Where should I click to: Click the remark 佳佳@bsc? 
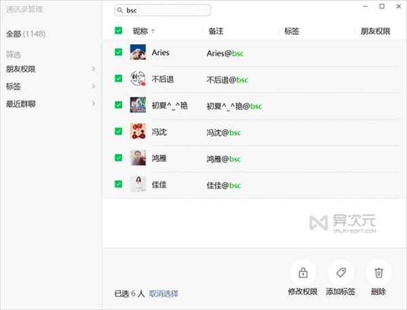pos(224,185)
